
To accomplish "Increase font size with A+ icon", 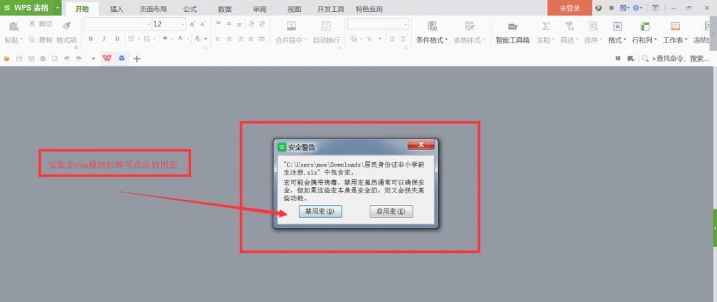I will 193,24.
